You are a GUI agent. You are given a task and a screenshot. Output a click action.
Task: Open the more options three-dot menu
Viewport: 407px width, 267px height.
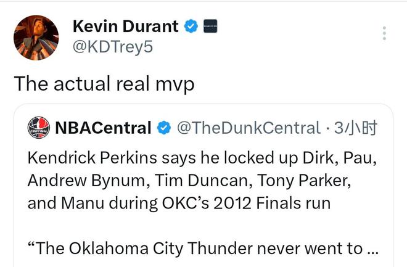pos(384,33)
